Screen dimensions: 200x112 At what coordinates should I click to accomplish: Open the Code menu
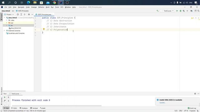coord(28,7)
